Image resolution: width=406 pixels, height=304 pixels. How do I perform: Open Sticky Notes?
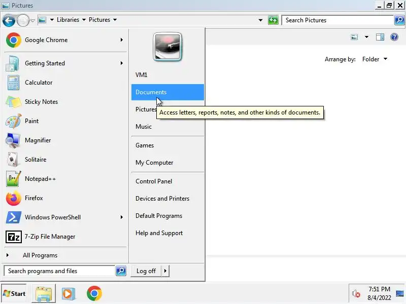tap(65, 102)
